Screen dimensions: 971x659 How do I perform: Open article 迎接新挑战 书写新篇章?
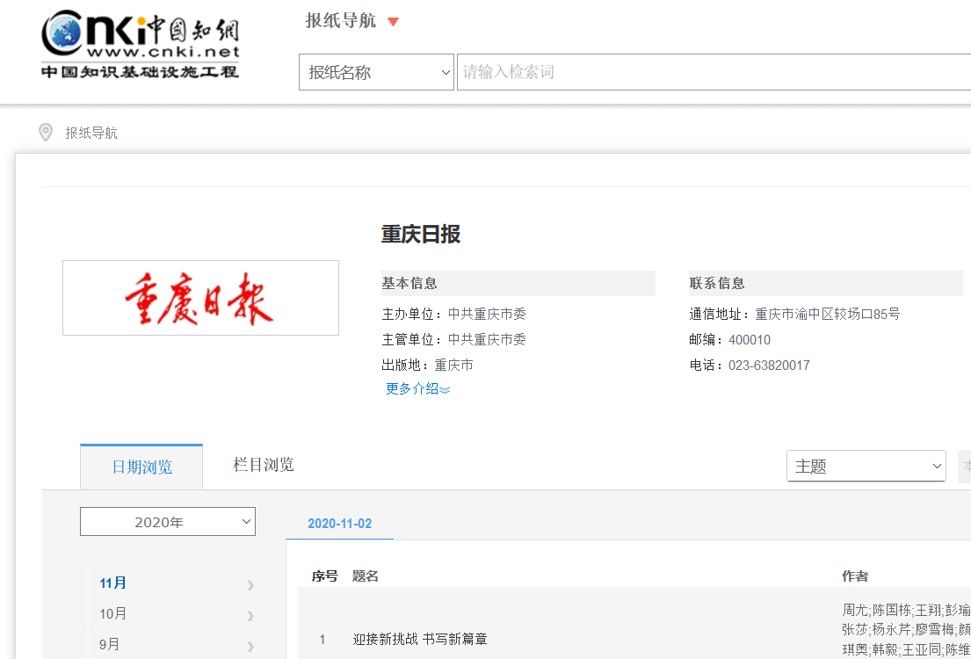(420, 639)
